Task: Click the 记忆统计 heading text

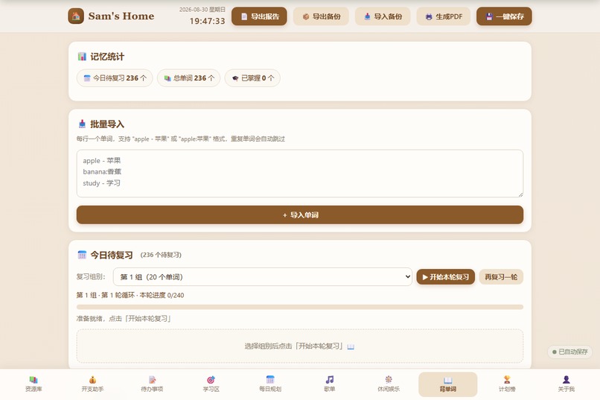Action: point(107,57)
